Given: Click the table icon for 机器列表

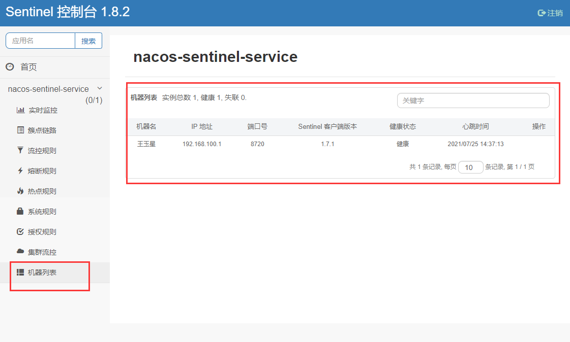Looking at the screenshot, I should 20,272.
